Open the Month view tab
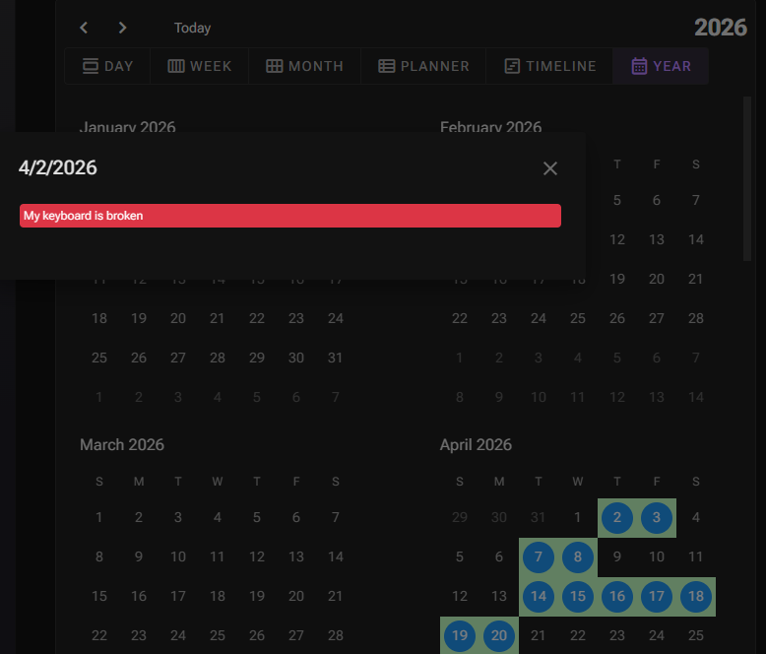The width and height of the screenshot is (766, 654). point(304,66)
